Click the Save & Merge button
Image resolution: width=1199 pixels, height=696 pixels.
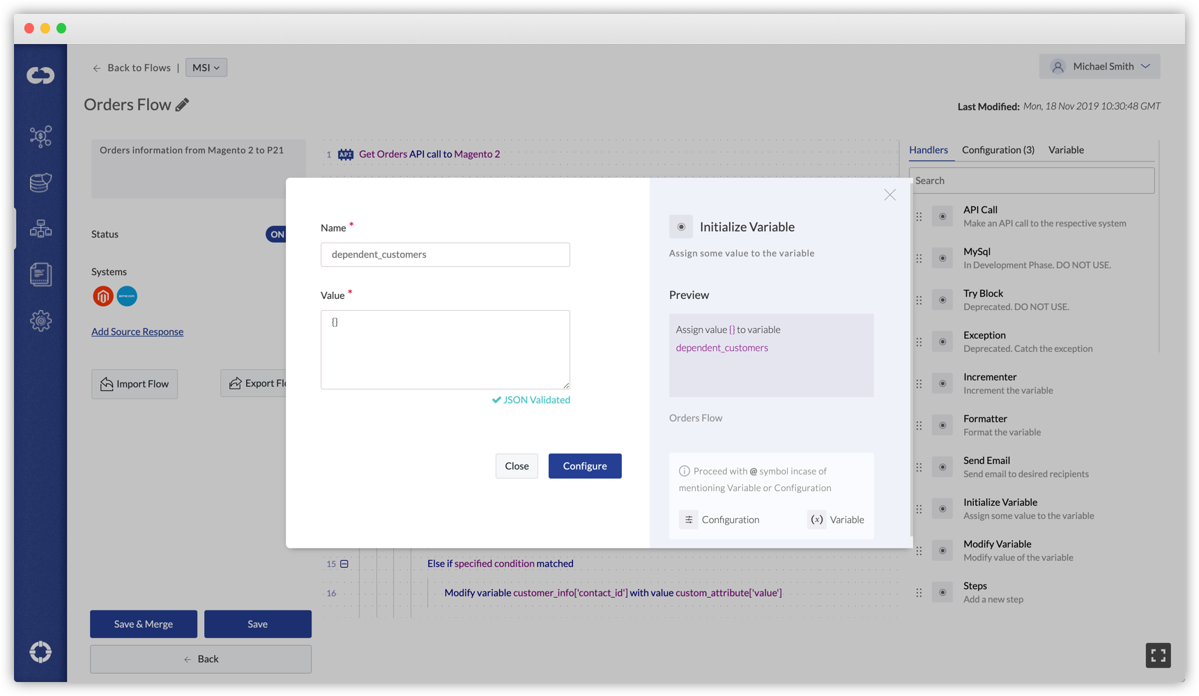point(144,624)
